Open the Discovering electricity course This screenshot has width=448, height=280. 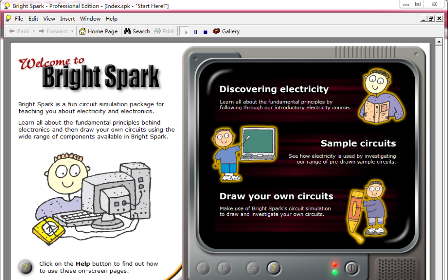(x=274, y=89)
